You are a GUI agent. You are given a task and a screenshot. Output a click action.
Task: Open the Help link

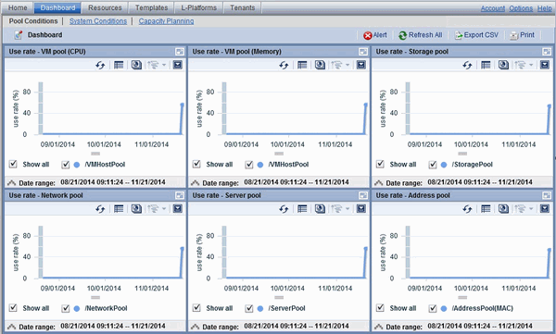[x=544, y=8]
